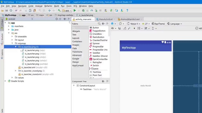Click the scroll from source target icon
202x113 pixels.
coord(56,19)
